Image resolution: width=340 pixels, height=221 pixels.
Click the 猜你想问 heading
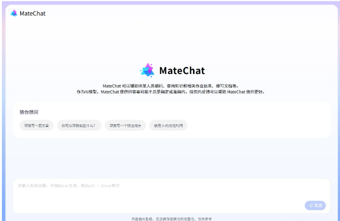(x=29, y=112)
